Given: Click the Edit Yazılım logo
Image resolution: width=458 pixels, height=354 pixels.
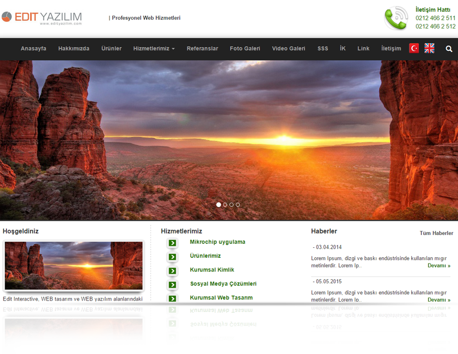Looking at the screenshot, I should click(x=42, y=18).
